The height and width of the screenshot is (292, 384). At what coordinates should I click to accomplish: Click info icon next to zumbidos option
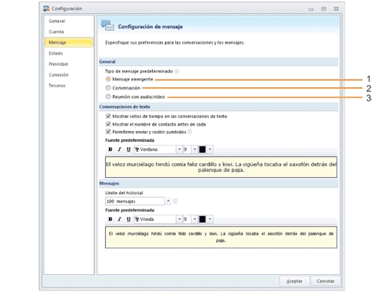(x=190, y=132)
